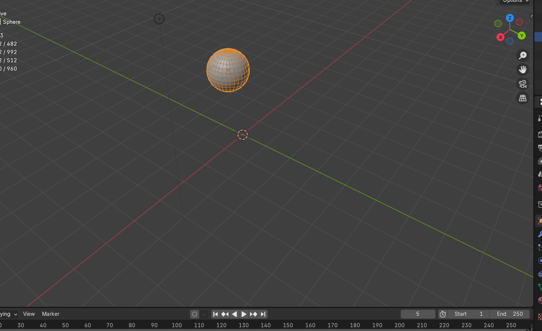Click the End frame field showing 250

coord(510,314)
